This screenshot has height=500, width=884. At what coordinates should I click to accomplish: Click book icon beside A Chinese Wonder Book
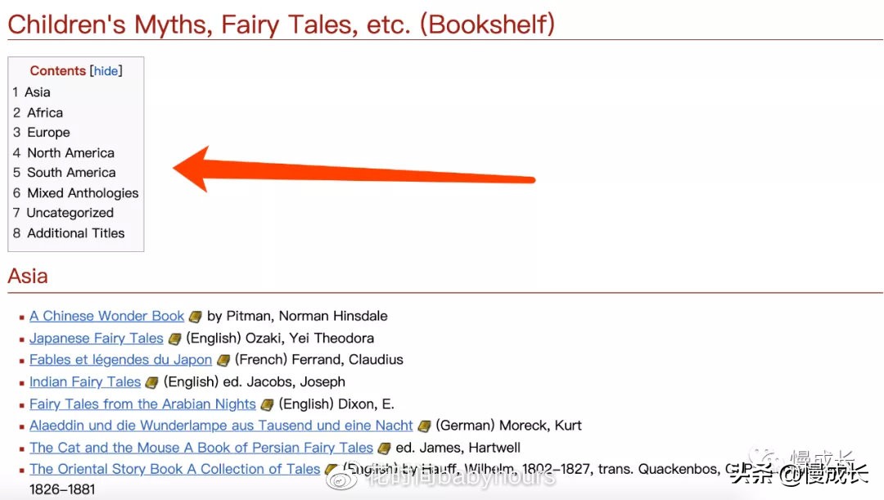(x=195, y=317)
